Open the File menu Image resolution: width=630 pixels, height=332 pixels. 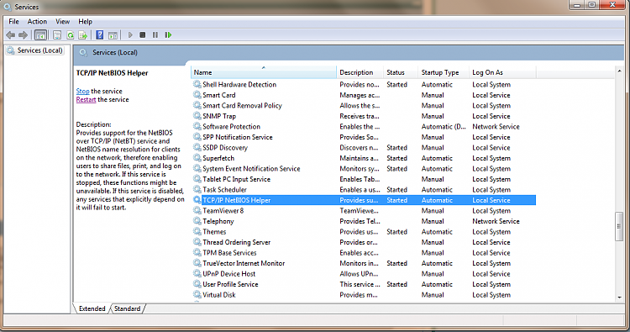[x=13, y=21]
